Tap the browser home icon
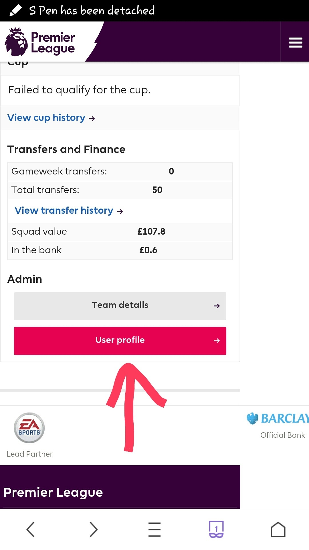Viewport: 309px width, 550px height. point(278,529)
